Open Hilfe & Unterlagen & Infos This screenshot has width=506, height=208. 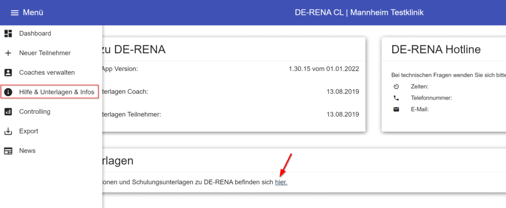[56, 92]
